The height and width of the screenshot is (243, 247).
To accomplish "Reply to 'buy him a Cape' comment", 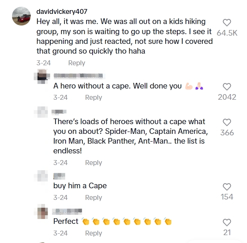I will pyautogui.click(x=93, y=198).
